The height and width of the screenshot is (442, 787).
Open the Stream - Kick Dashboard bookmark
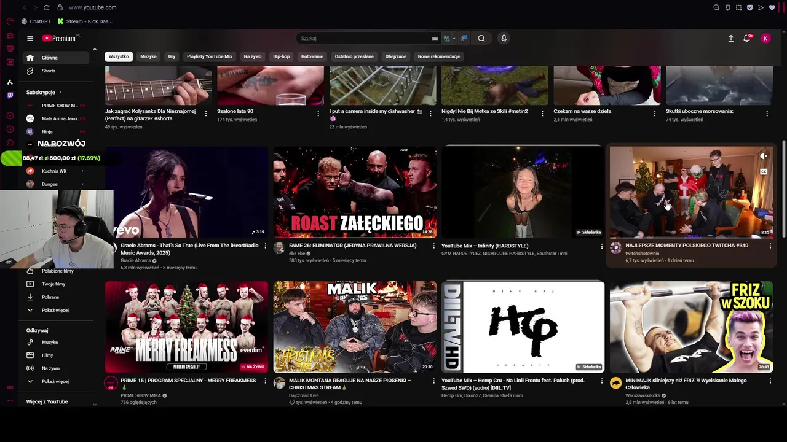[85, 21]
